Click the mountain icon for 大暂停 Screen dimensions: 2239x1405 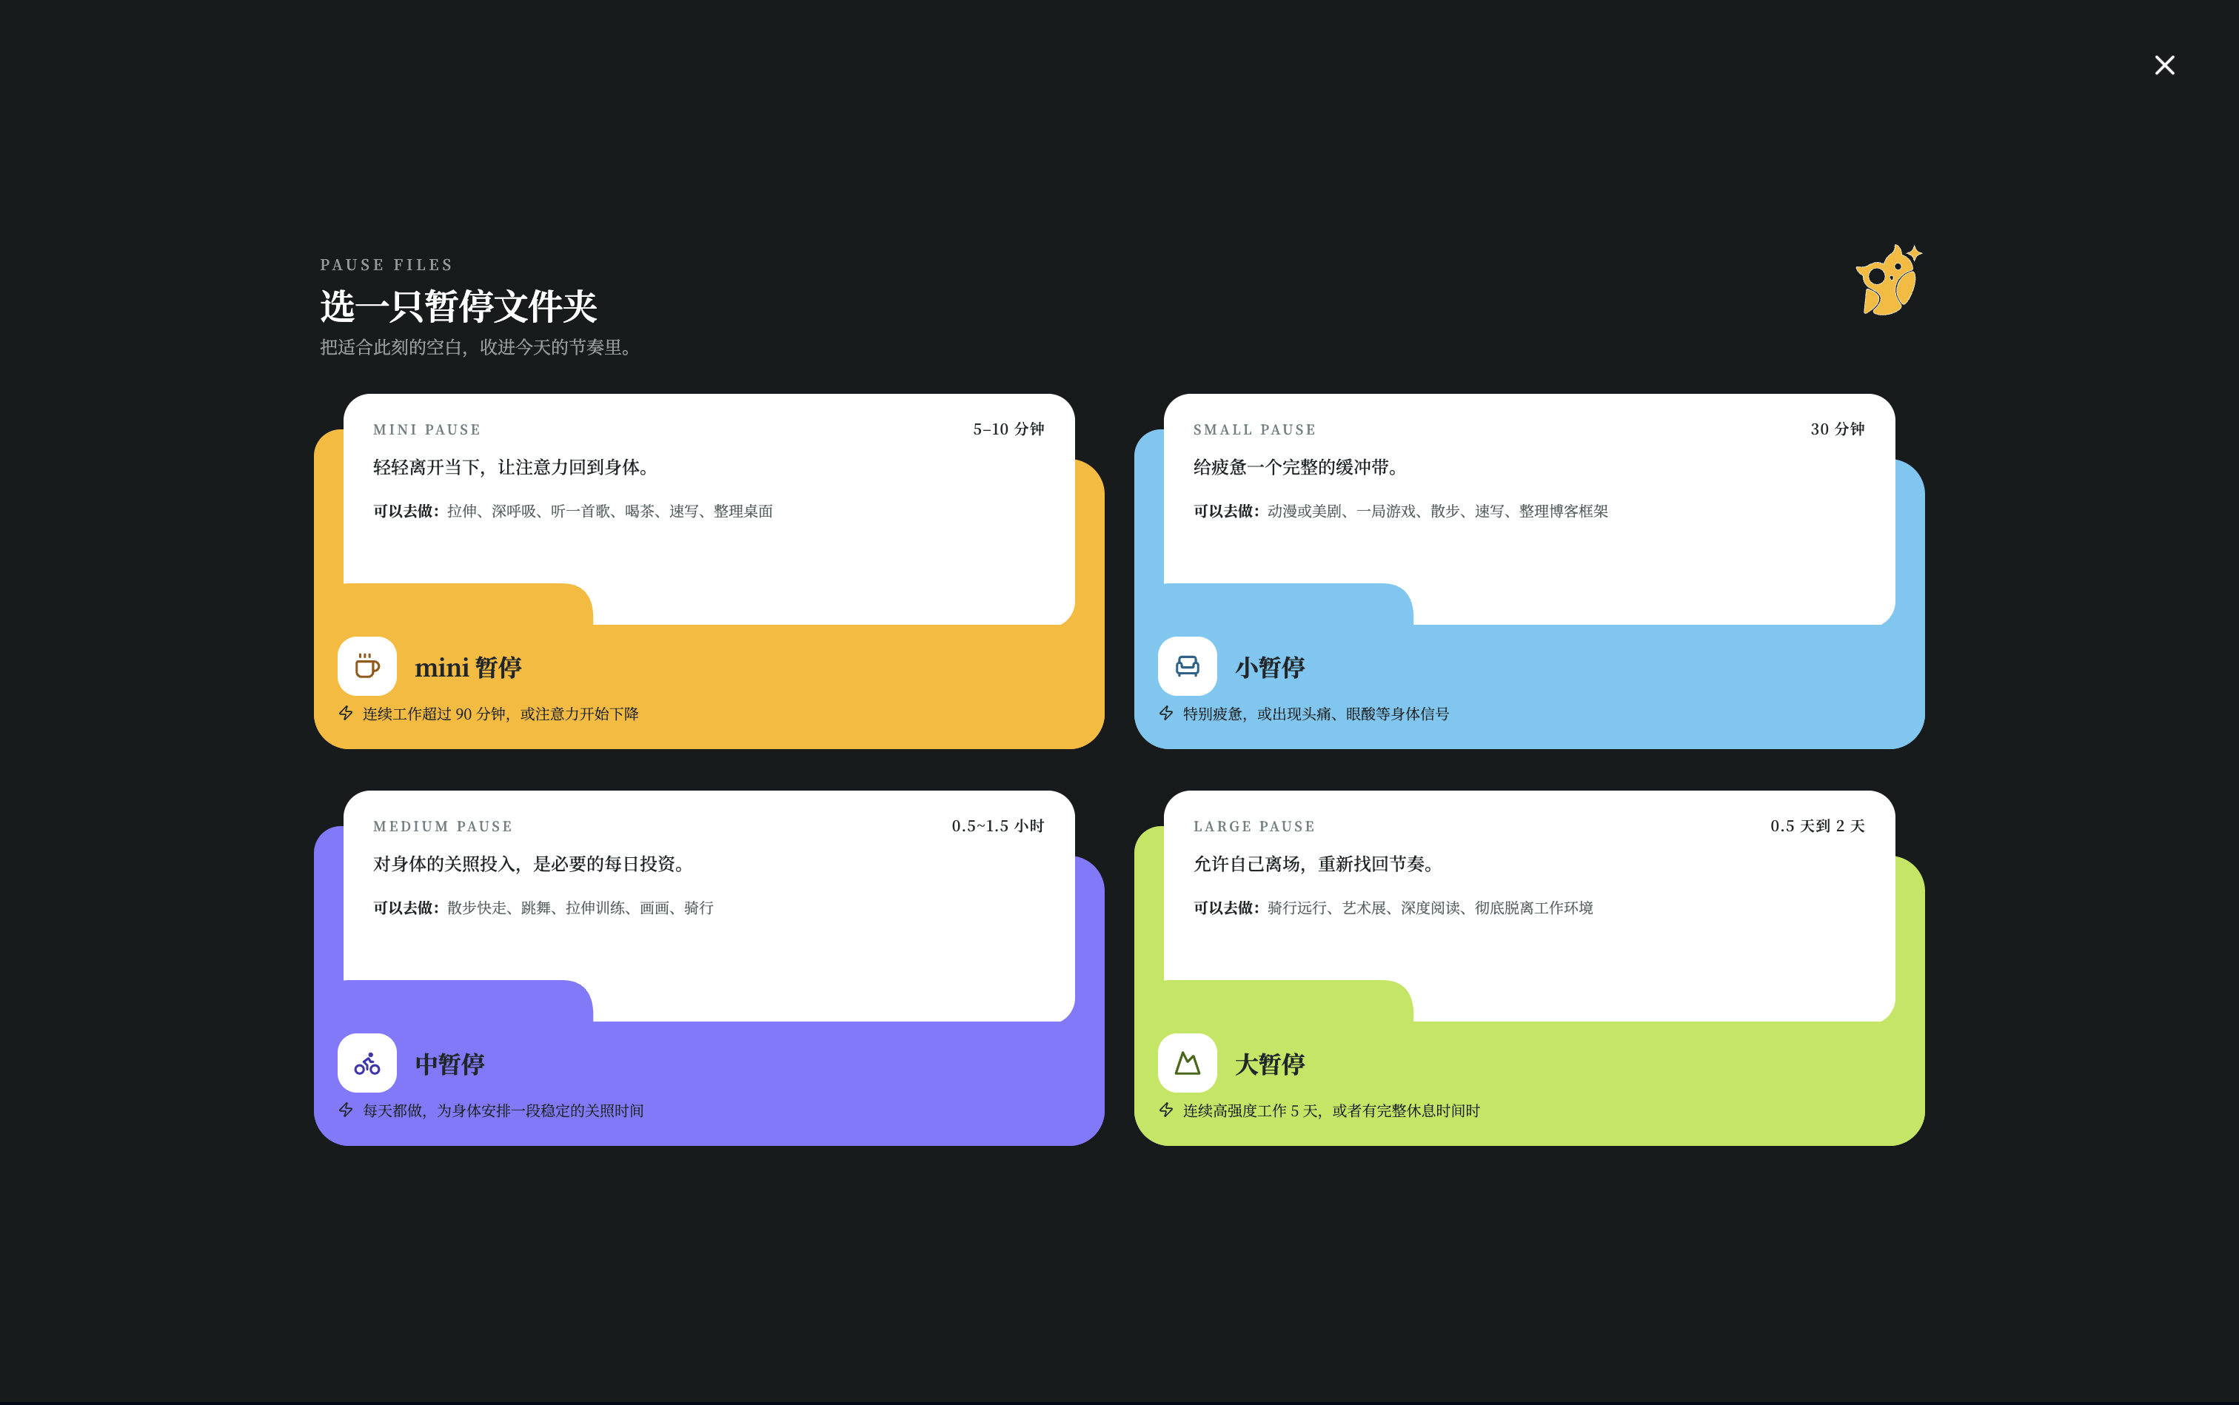tap(1187, 1062)
